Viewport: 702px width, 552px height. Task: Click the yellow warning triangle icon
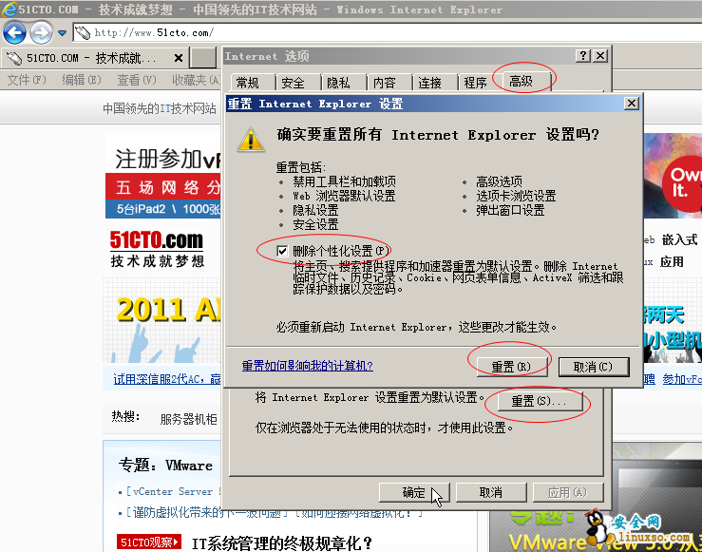[x=251, y=140]
